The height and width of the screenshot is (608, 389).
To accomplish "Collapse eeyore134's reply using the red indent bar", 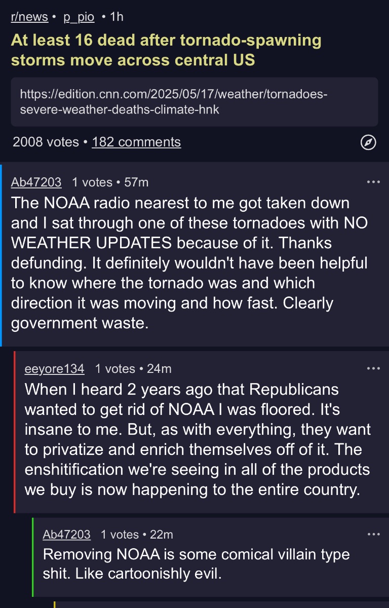I will pos(15,432).
